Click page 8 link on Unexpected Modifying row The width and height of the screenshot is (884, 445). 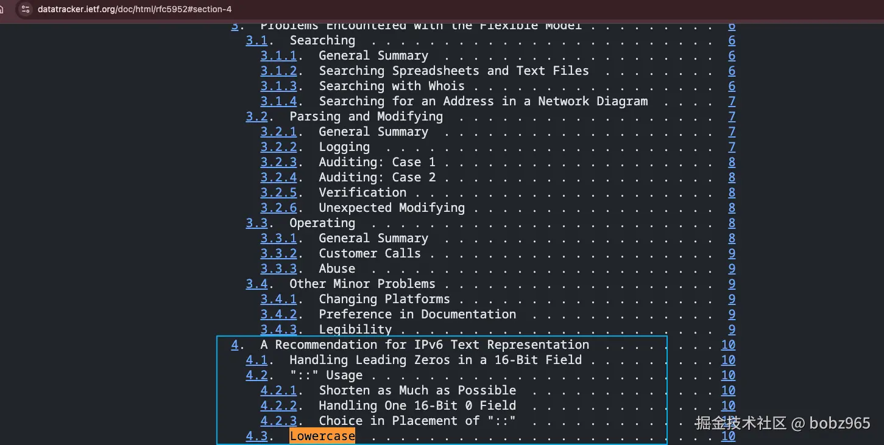pyautogui.click(x=732, y=208)
